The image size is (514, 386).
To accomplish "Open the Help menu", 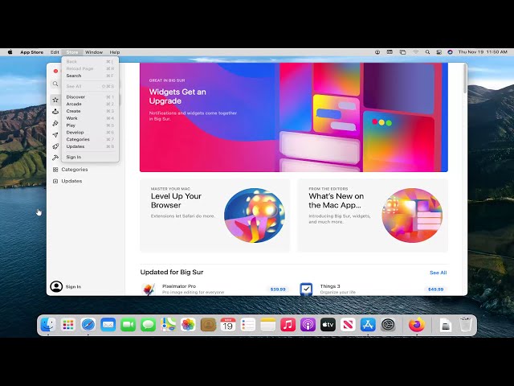I will point(114,52).
